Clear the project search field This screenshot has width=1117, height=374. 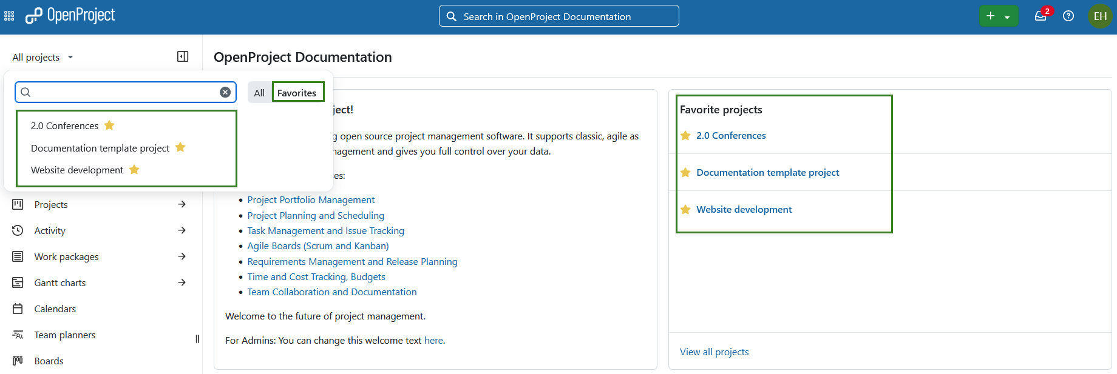point(225,92)
